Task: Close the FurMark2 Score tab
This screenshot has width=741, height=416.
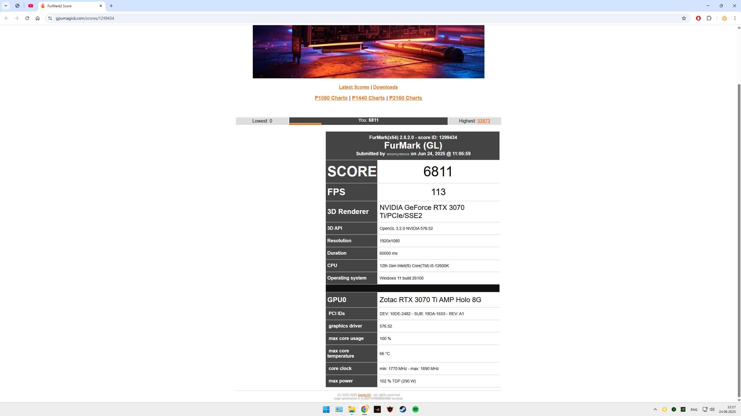Action: [101, 6]
